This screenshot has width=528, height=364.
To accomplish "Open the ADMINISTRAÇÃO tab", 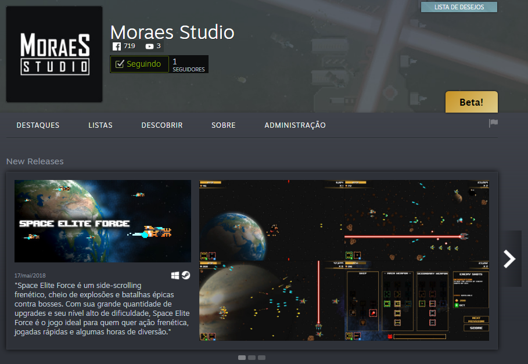I will pyautogui.click(x=295, y=125).
